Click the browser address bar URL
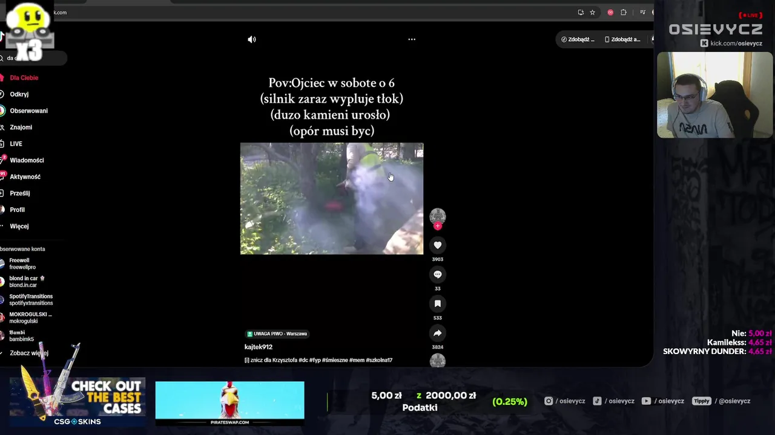This screenshot has height=435, width=775. click(x=61, y=12)
